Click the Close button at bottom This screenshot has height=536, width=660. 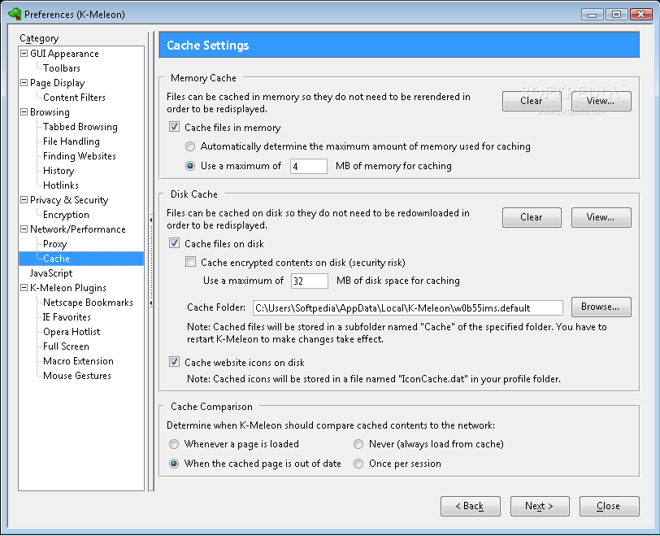coord(609,506)
